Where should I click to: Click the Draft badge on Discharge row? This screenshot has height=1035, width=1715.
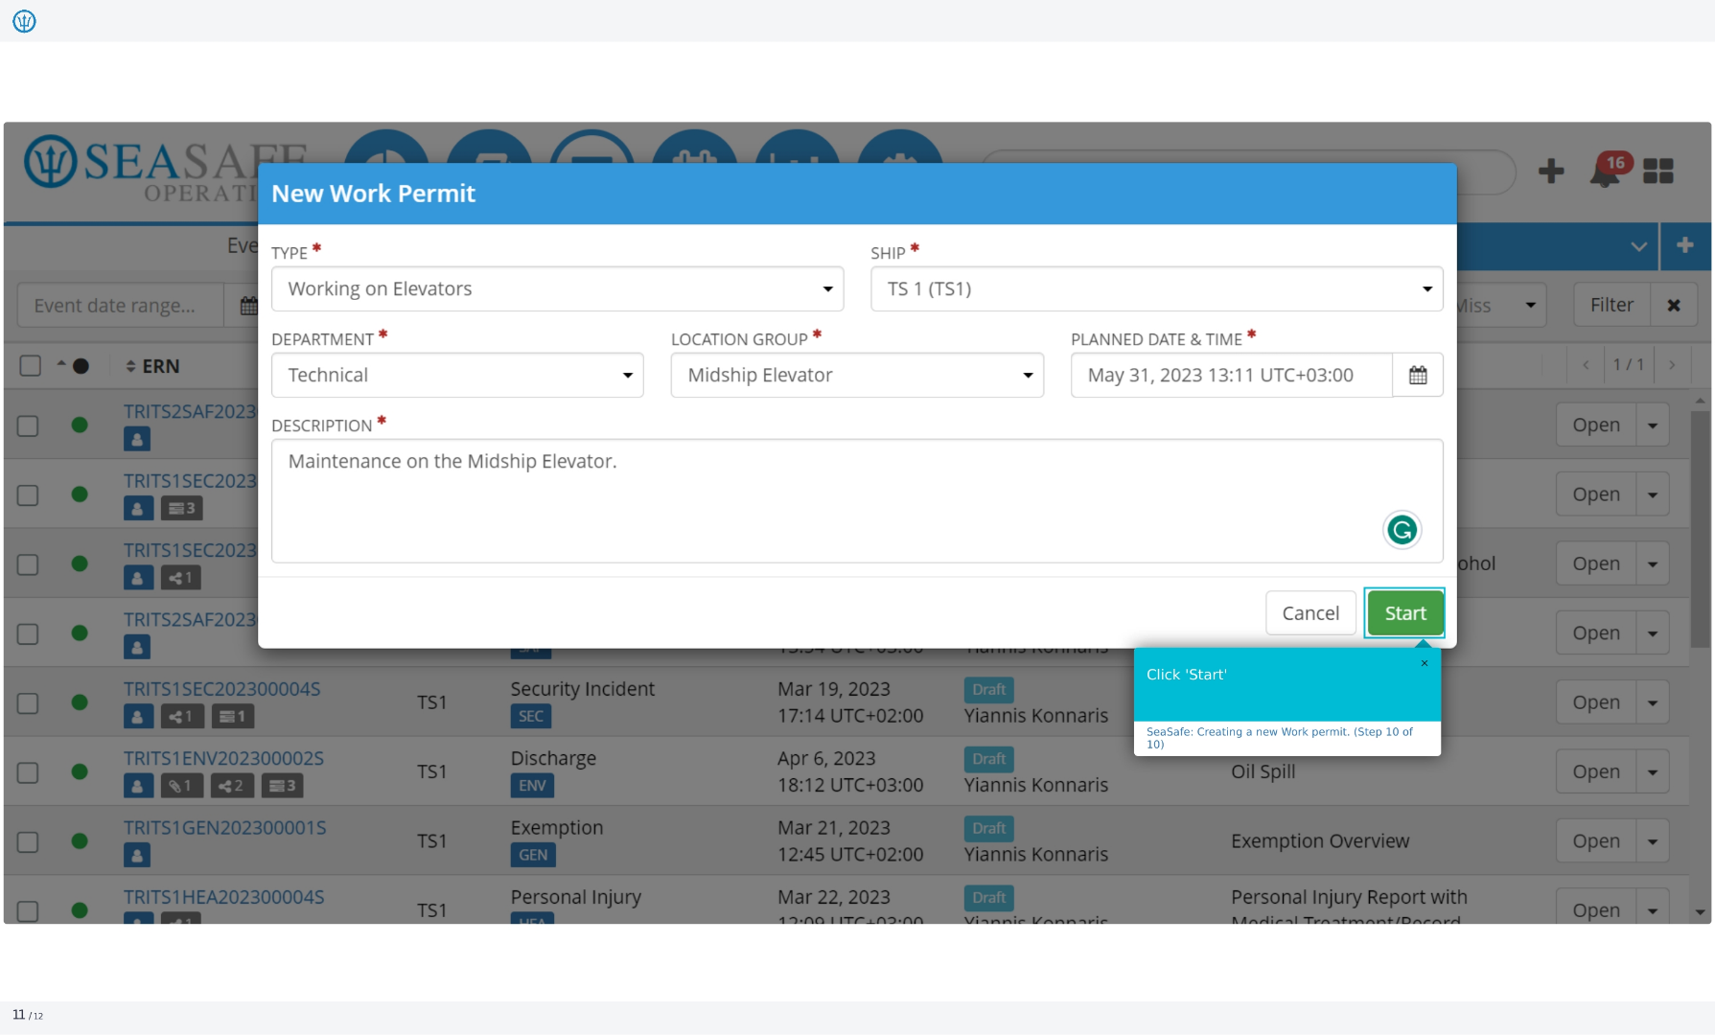tap(988, 759)
